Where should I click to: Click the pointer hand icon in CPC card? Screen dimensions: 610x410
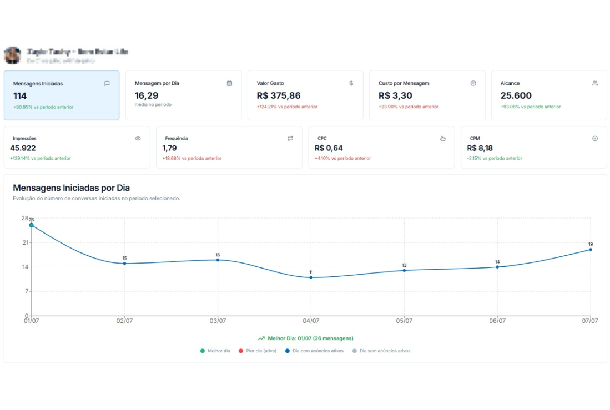(442, 139)
